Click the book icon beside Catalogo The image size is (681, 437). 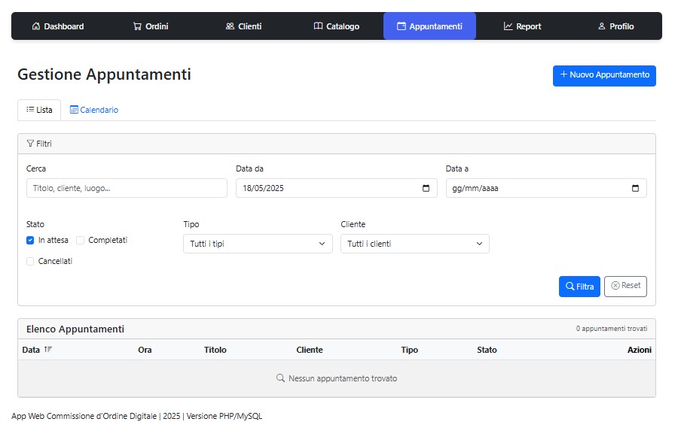(x=318, y=26)
